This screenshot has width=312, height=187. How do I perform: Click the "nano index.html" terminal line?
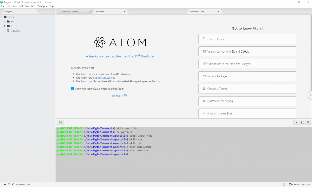pyautogui.click(x=104, y=147)
